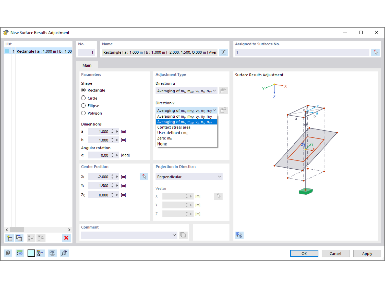This screenshot has width=385, height=288.
Task: Open Projection in Direction dropdown
Action: click(189, 177)
